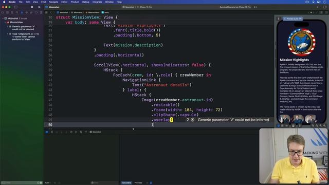Open the Apple menu
Screen dimensions: 329x185
pyautogui.click(x=4, y=2)
